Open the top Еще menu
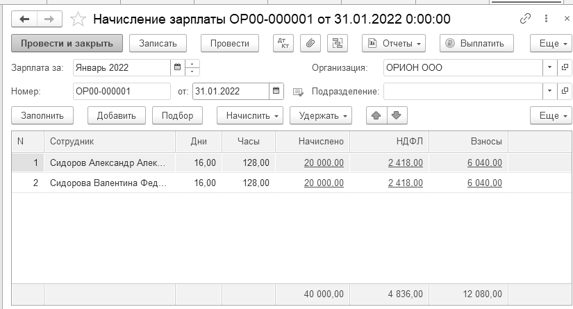 pyautogui.click(x=550, y=43)
